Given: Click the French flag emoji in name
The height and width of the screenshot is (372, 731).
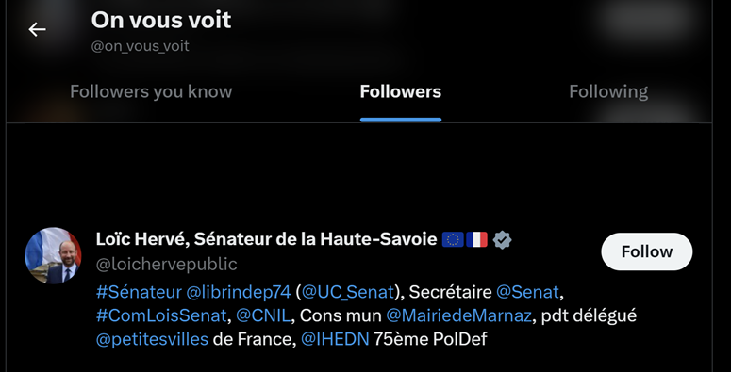Looking at the screenshot, I should (476, 239).
